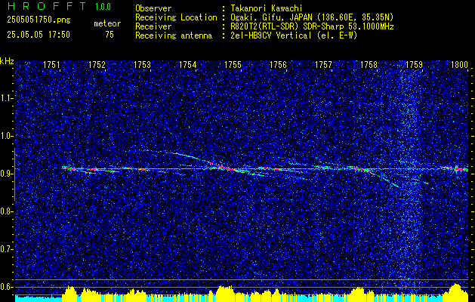
Task: Select the filename 2505051750.png
Action: [x=39, y=20]
